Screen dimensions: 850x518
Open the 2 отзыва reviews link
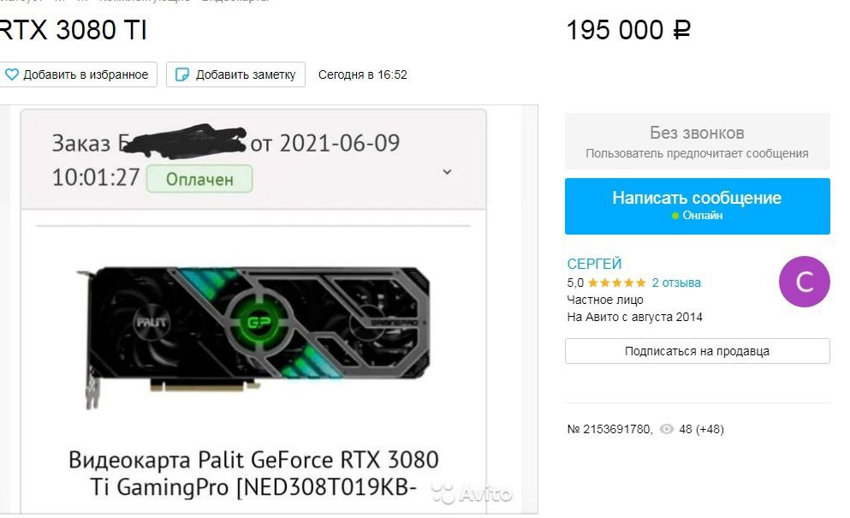(x=676, y=283)
